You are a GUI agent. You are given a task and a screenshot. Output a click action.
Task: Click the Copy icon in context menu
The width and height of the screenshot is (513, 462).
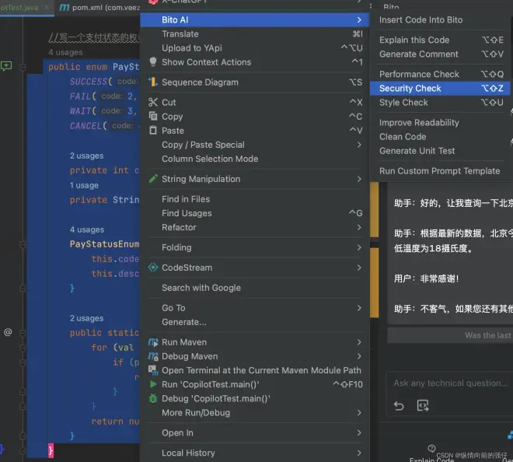pyautogui.click(x=153, y=117)
